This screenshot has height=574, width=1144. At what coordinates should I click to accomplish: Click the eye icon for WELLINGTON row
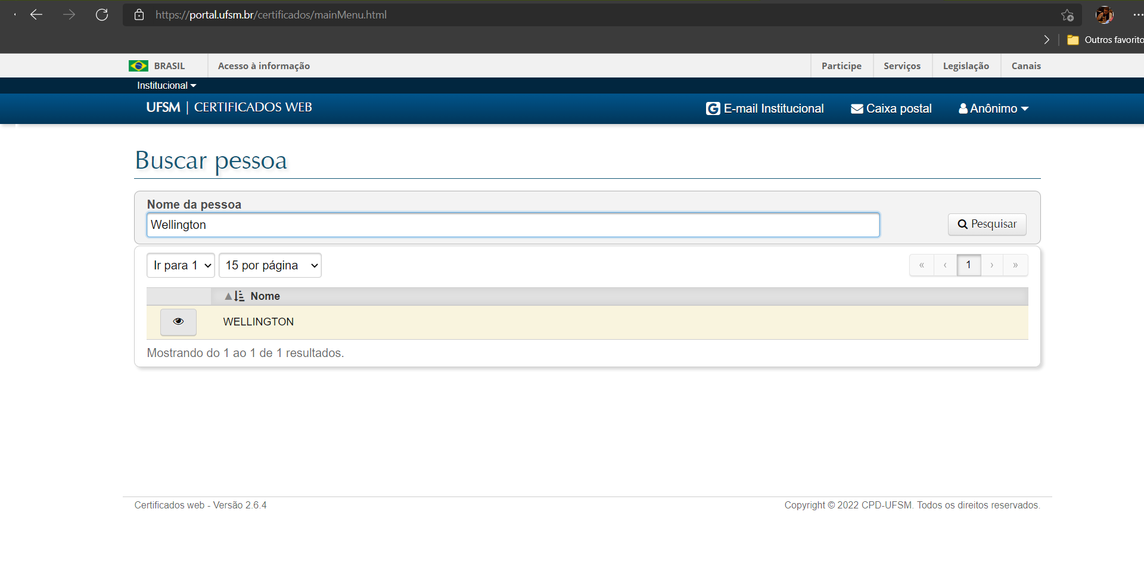coord(178,322)
